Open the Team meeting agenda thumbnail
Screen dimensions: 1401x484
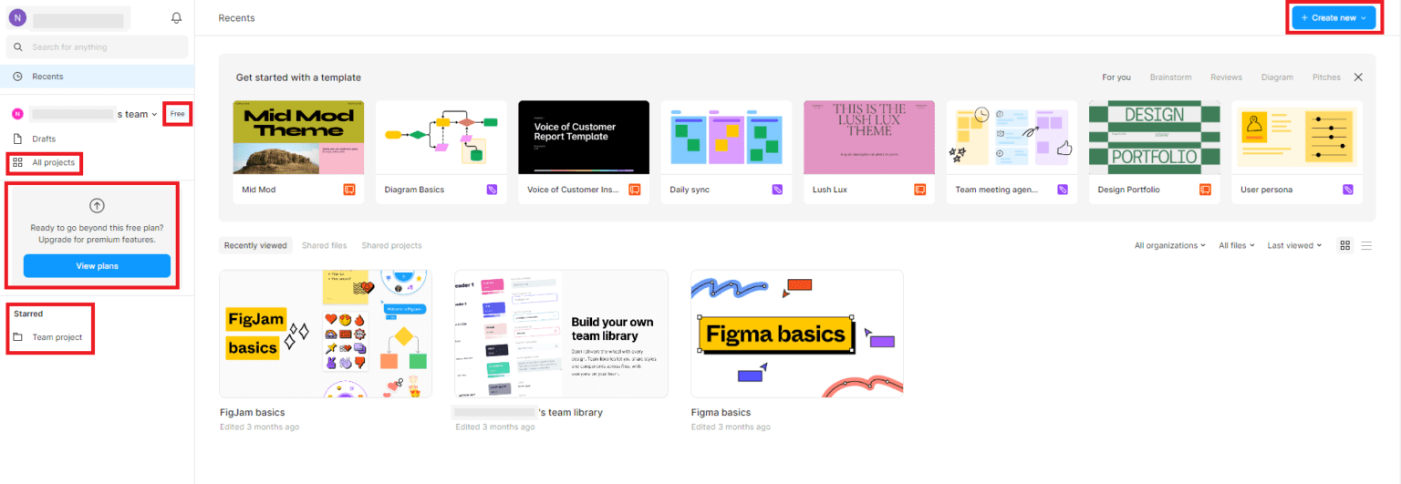1012,137
